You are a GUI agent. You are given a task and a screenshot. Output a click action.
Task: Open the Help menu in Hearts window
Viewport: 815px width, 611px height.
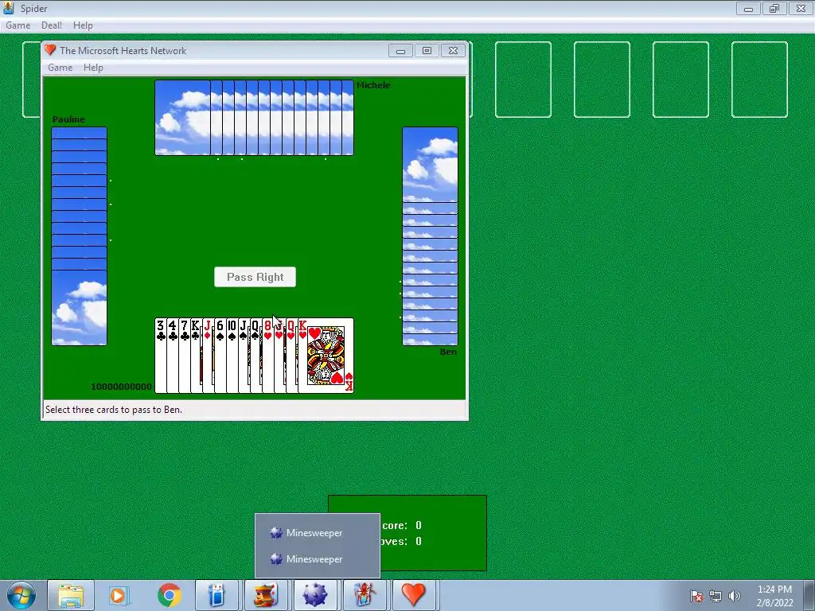(x=94, y=68)
